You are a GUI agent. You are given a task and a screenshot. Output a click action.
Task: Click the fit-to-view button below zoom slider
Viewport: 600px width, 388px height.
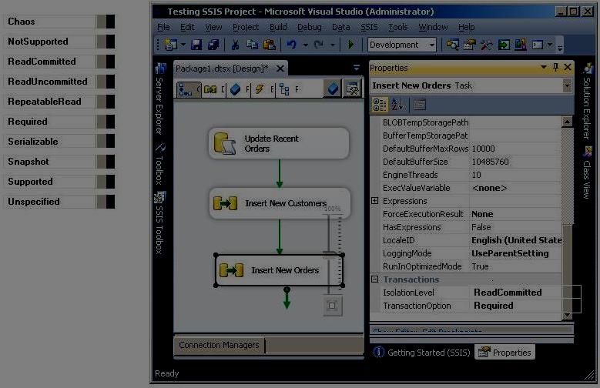332,306
